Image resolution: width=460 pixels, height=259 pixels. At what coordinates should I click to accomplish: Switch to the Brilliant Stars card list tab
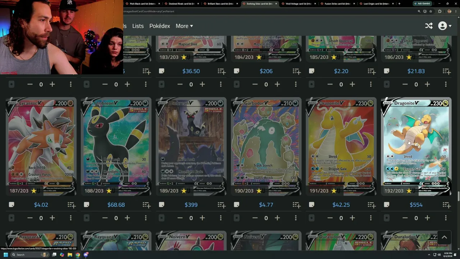(221, 4)
